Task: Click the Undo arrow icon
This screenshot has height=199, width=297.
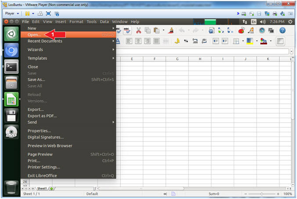Action: pyautogui.click(x=182, y=30)
